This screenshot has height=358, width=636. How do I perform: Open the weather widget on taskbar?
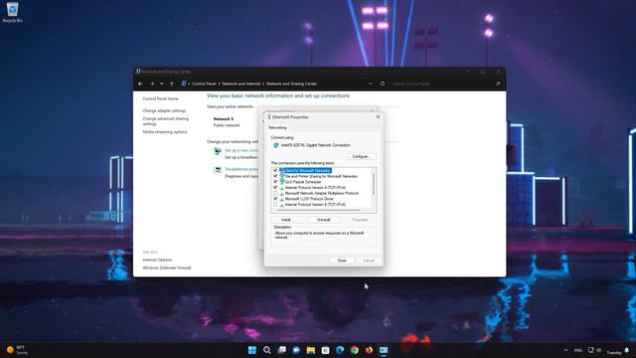[x=17, y=350]
